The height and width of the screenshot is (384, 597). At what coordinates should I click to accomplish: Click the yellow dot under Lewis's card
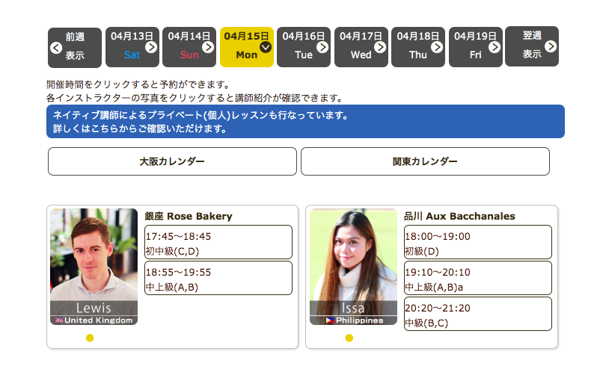90,338
